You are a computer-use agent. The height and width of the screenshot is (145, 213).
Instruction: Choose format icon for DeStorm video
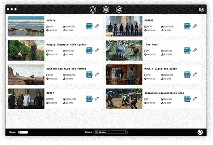click(x=89, y=74)
